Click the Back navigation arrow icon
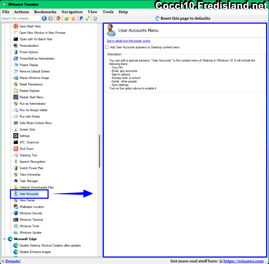This screenshot has width=269, height=264. click(x=44, y=18)
